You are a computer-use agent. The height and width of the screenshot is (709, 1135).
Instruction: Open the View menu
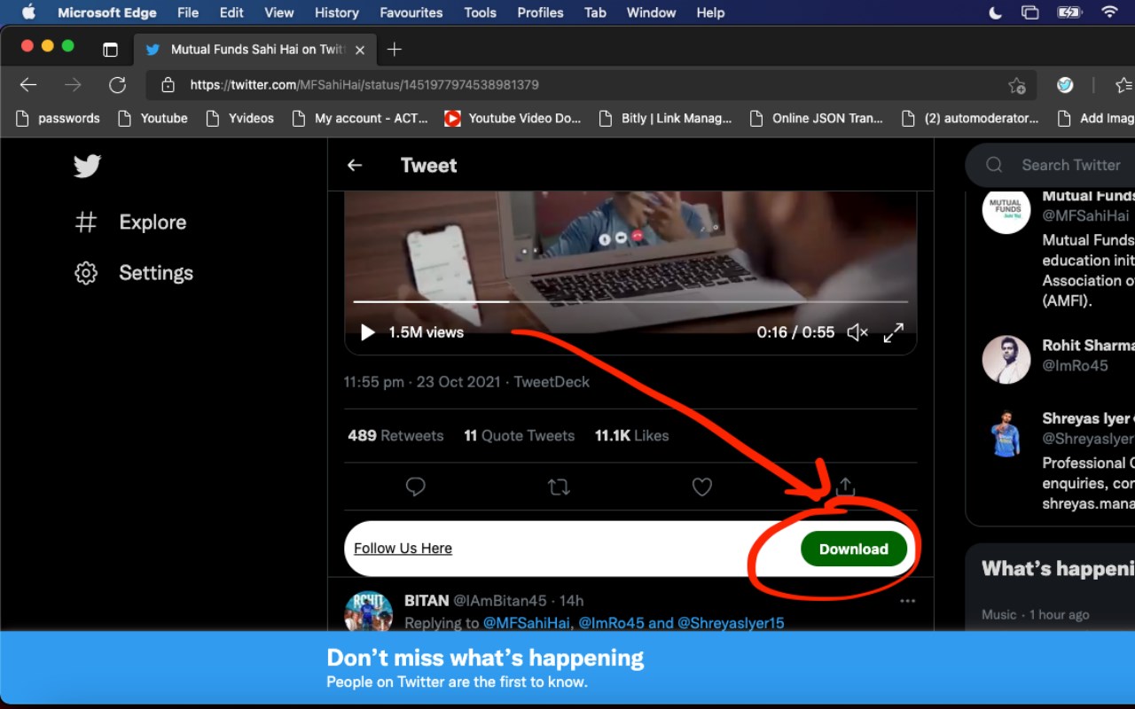coord(279,12)
